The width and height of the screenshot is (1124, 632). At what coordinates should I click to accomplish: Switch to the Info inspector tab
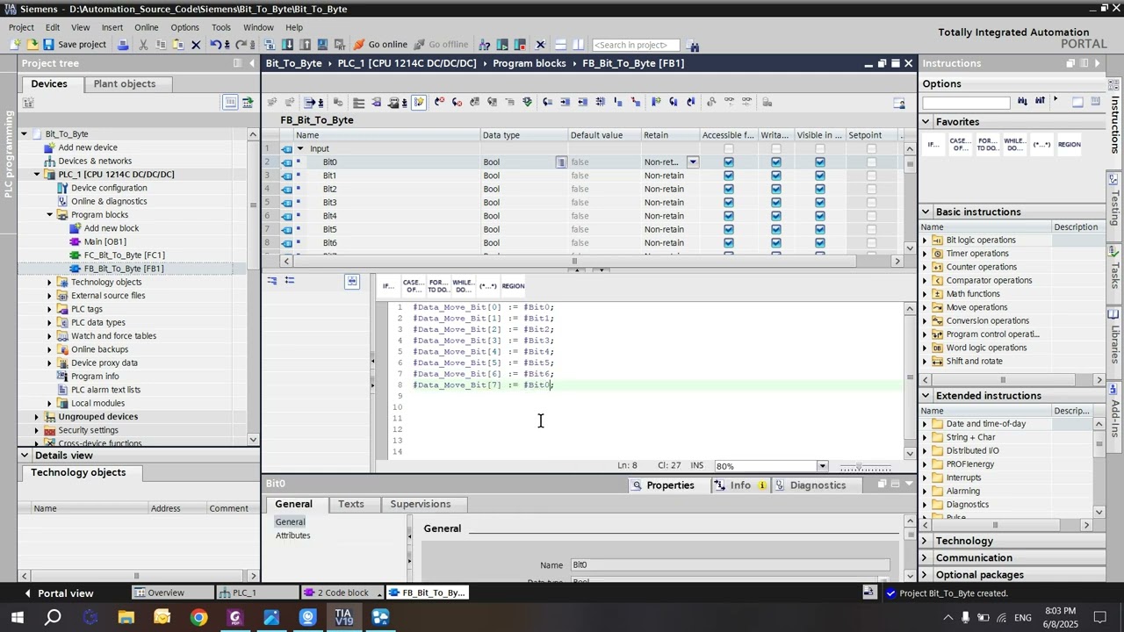(740, 485)
